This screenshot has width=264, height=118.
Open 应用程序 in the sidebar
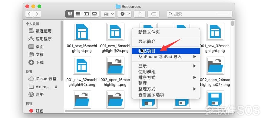point(43,39)
